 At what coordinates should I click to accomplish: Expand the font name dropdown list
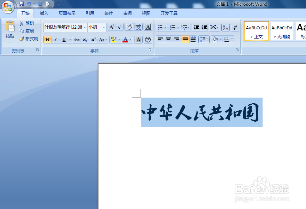pyautogui.click(x=85, y=27)
